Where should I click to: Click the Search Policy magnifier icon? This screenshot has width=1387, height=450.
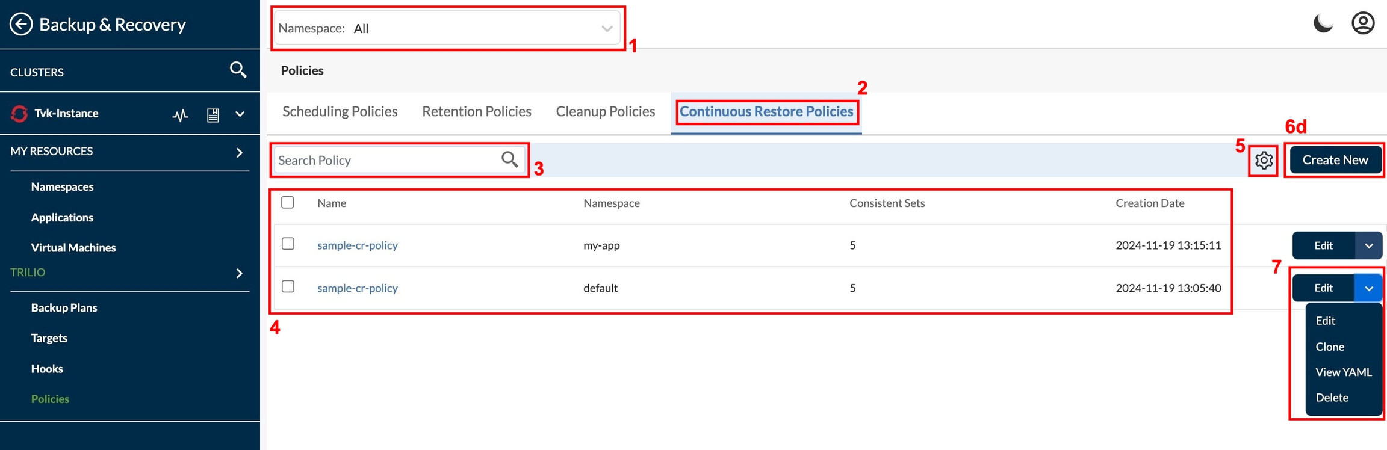509,159
